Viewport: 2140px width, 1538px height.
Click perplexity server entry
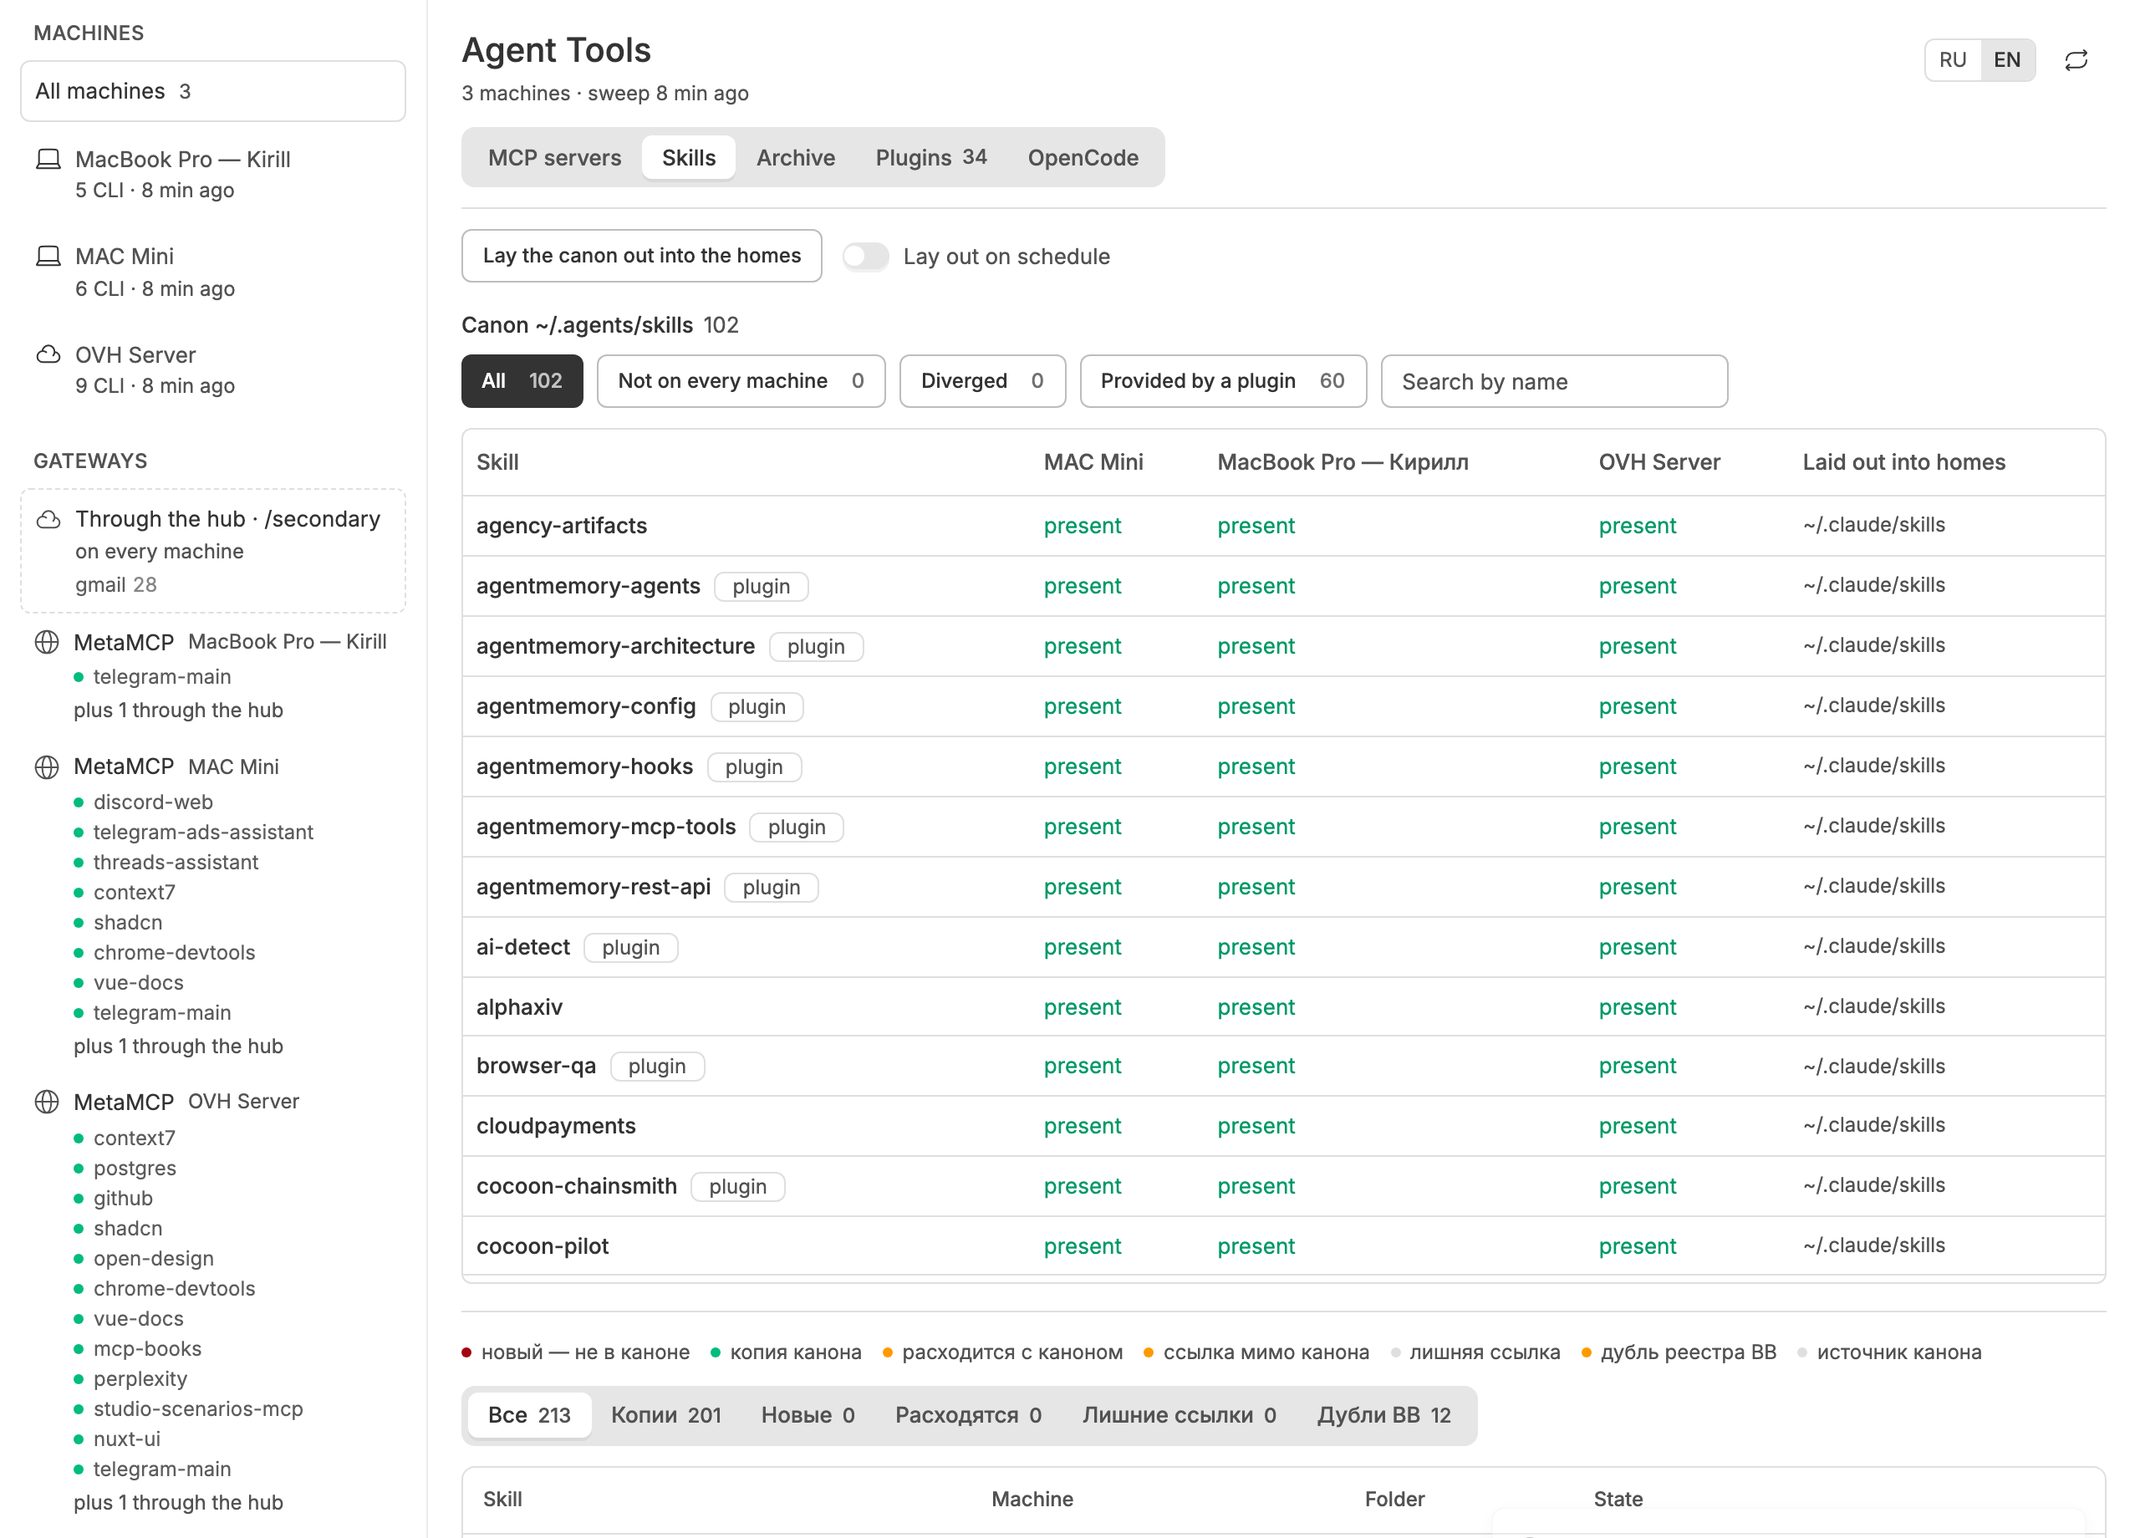pyautogui.click(x=140, y=1380)
